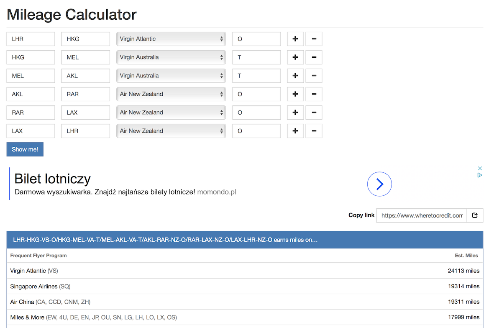The image size is (494, 328).
Task: Remove the MEL-AKL segment row
Action: click(x=314, y=76)
